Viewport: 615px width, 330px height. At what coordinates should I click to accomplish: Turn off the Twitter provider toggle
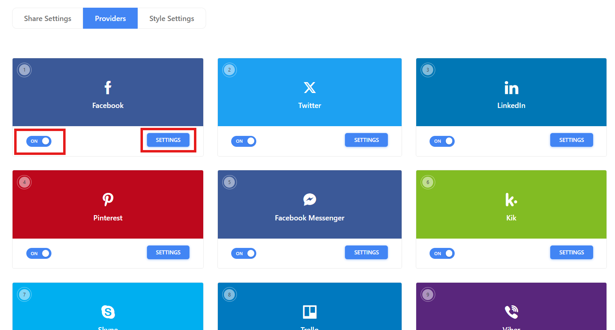click(x=244, y=141)
